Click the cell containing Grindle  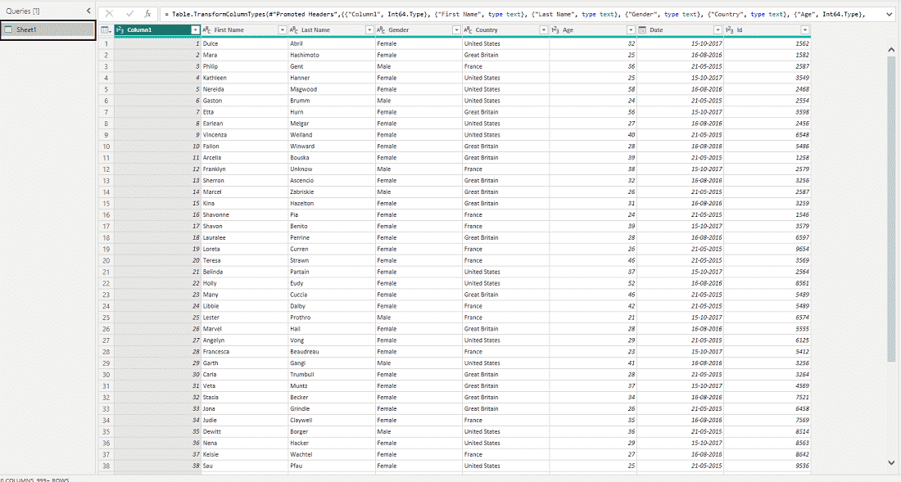pos(332,409)
